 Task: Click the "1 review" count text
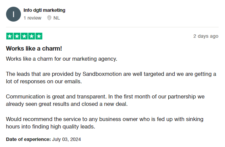[32, 18]
